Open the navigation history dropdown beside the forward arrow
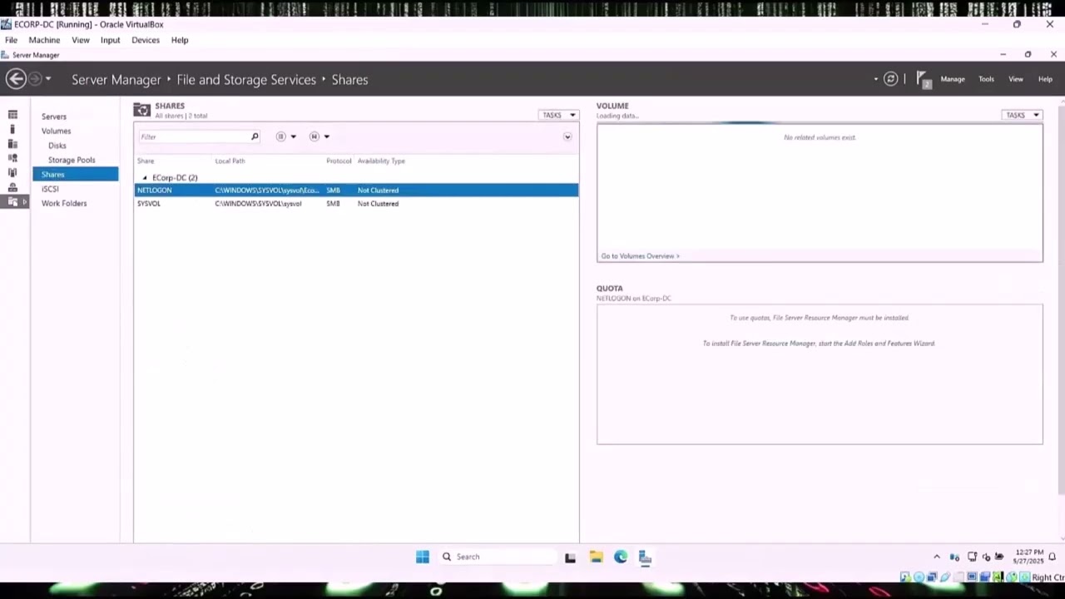1065x599 pixels. point(48,79)
